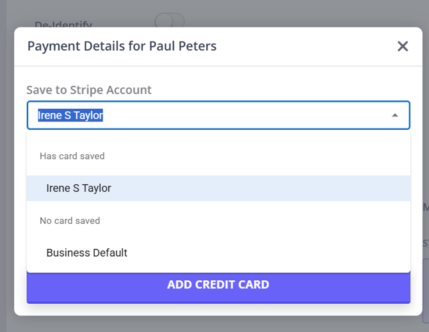
Task: Click the 'No card saved' group header
Action: (x=70, y=221)
